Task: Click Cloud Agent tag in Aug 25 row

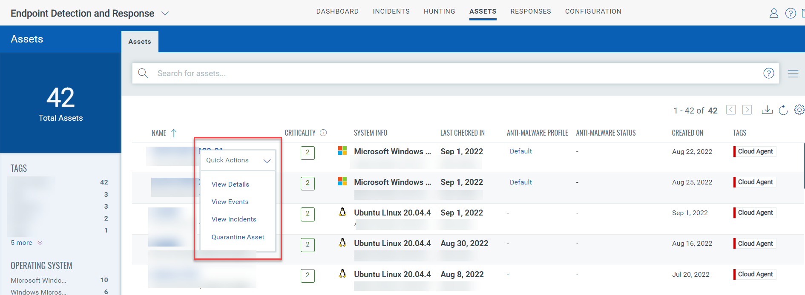Action: pos(755,182)
